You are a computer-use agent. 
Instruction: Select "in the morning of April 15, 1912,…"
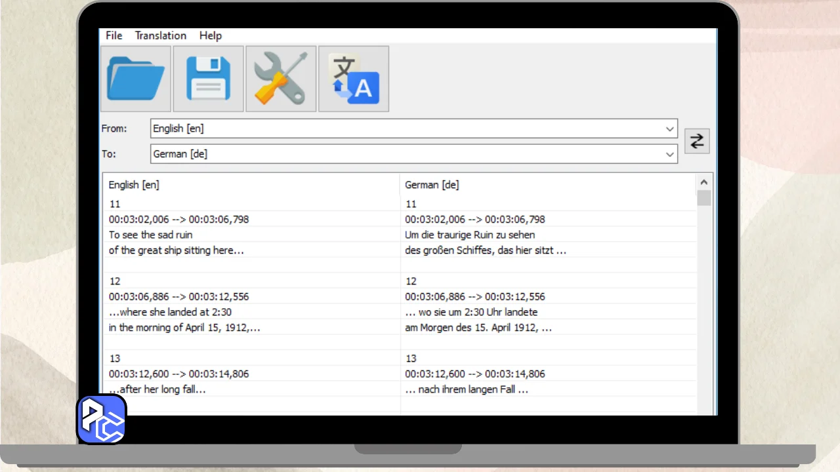[x=184, y=328]
